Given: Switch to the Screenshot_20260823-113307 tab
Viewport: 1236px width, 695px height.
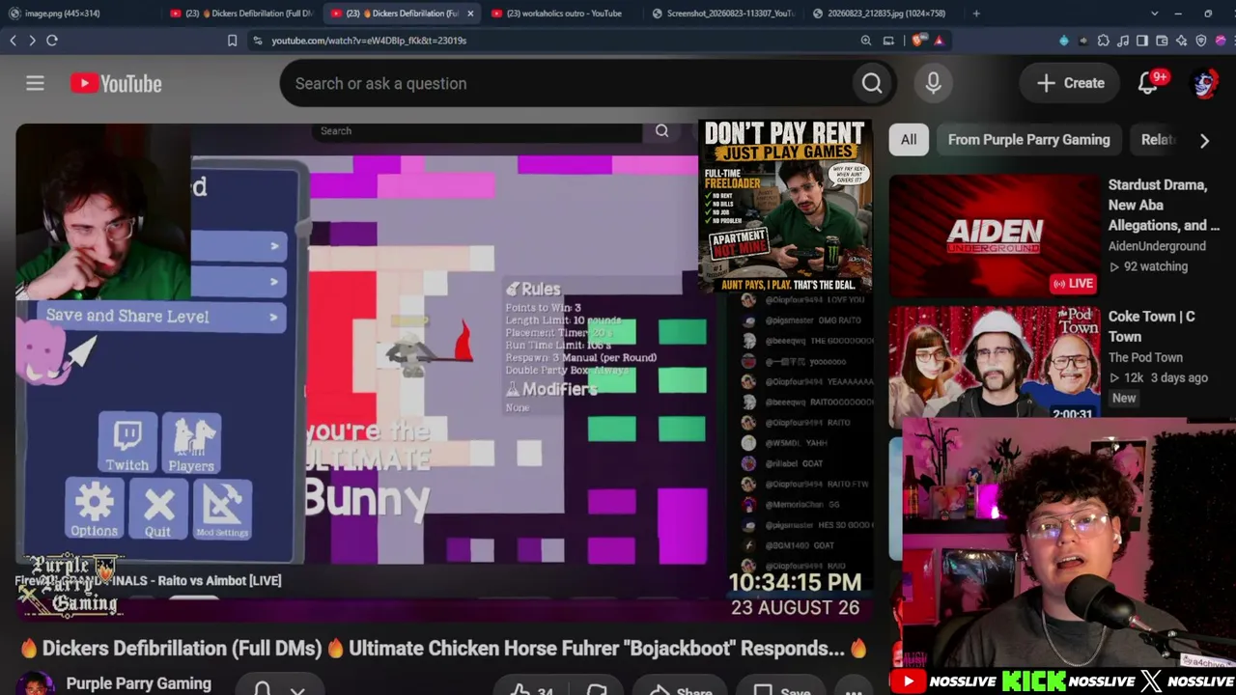Looking at the screenshot, I should 722,14.
